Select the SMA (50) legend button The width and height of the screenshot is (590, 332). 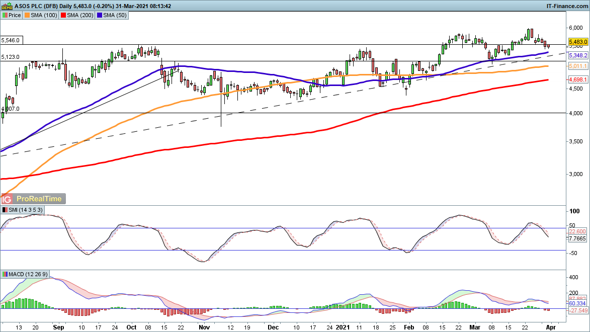(x=112, y=15)
